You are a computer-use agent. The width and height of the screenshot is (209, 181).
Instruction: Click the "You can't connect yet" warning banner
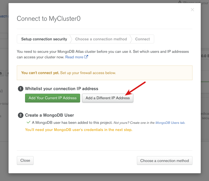104,73
